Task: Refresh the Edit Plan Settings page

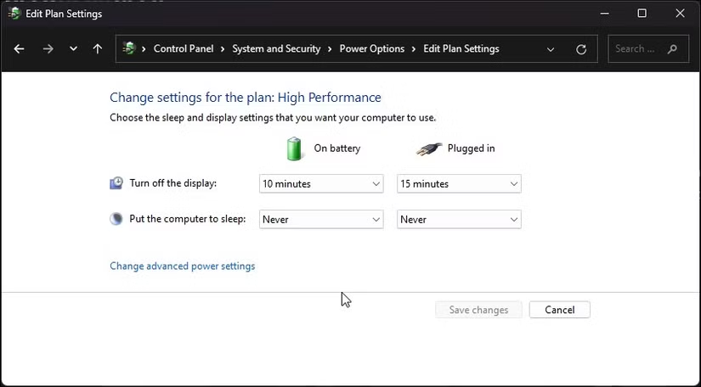Action: [581, 49]
